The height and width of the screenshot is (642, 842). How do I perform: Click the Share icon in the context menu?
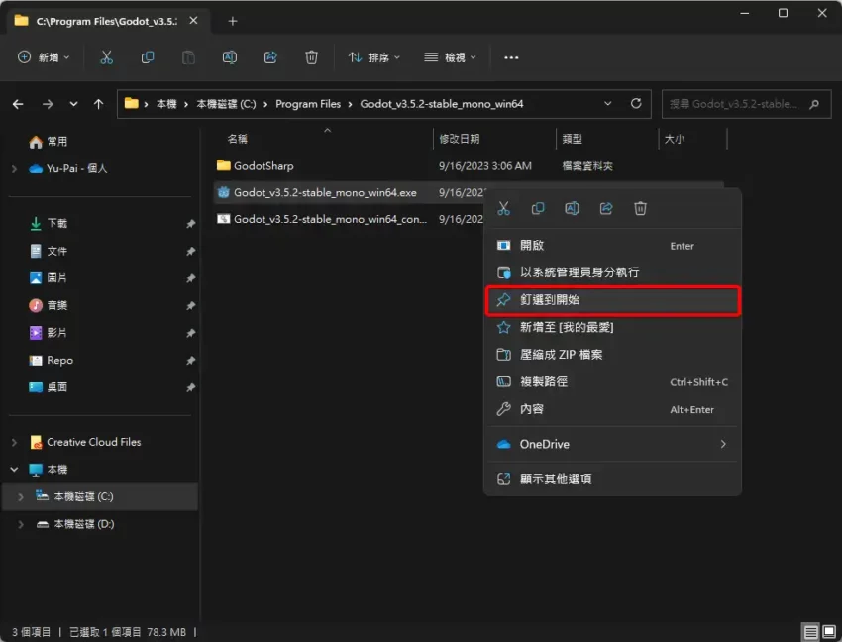click(x=606, y=208)
